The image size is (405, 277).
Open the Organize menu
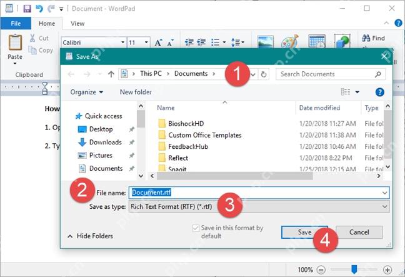pos(86,92)
